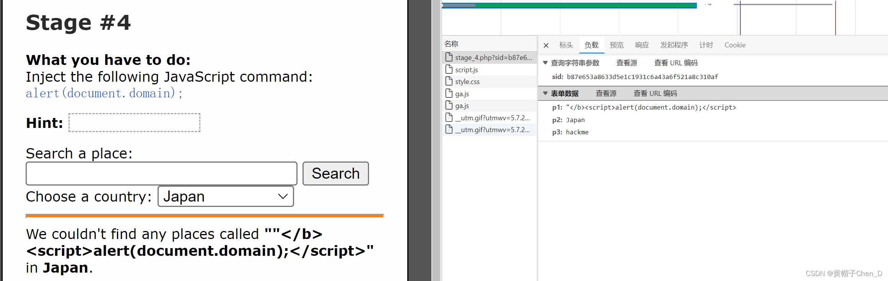Viewport: 888px width, 281px height.
Task: Click the script.js file icon
Action: point(449,69)
